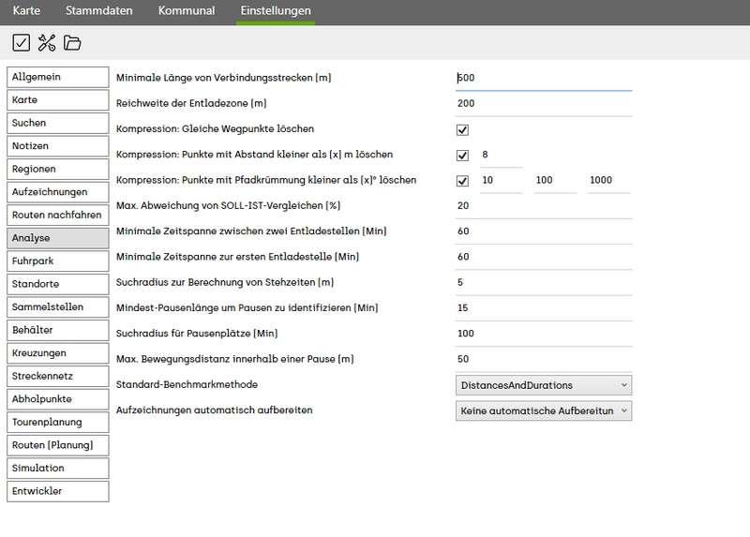Click the 'Standard-Benchmarkmethode' label text
750x537 pixels.
click(x=187, y=384)
